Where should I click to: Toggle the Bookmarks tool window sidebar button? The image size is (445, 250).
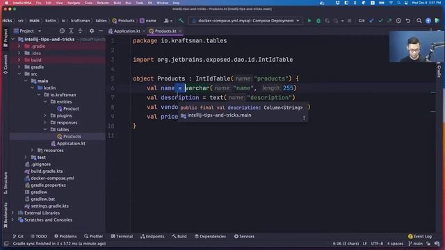click(x=6, y=215)
